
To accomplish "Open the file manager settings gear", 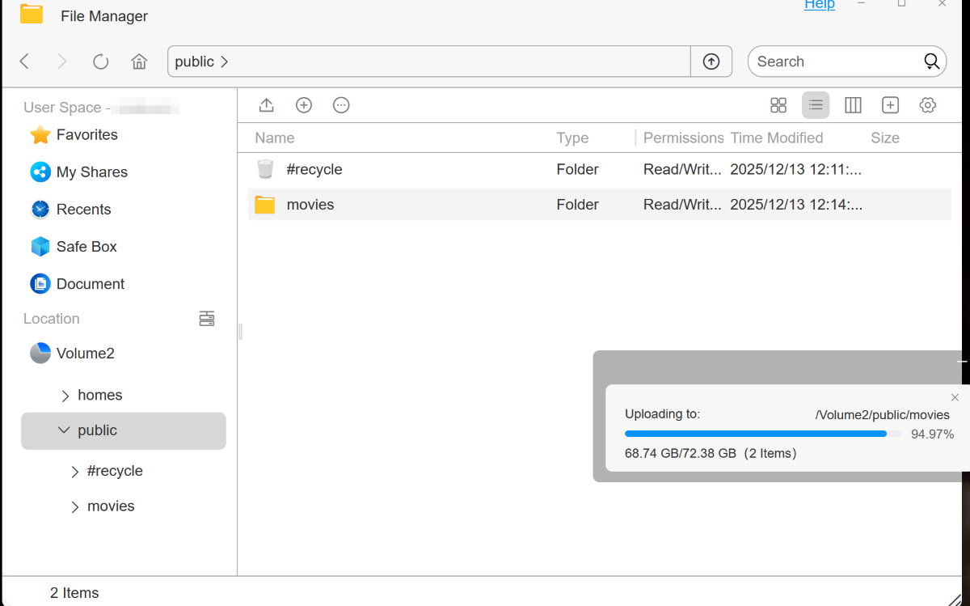I will pos(927,105).
